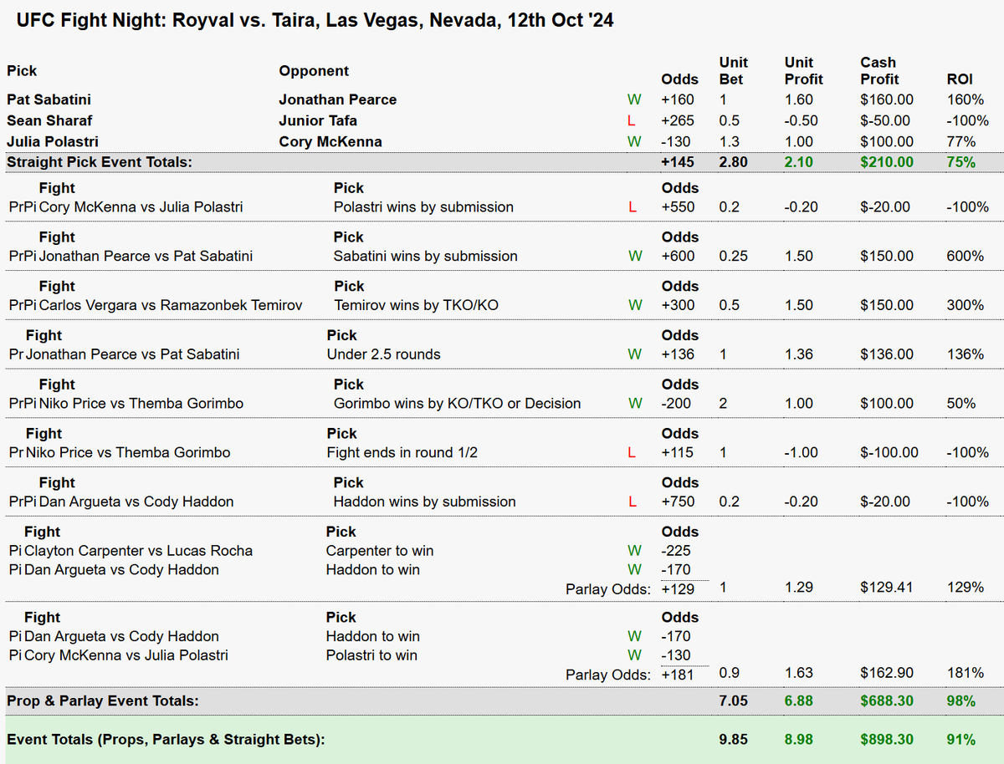The width and height of the screenshot is (1004, 764).
Task: Select the '7.05' unit bet total
Action: pos(734,700)
